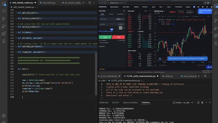
Task: Dismiss the blue chart zoom tip banner
Action: coord(206,58)
